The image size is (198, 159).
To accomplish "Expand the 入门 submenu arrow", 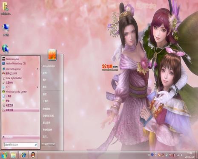I will click(37, 87).
